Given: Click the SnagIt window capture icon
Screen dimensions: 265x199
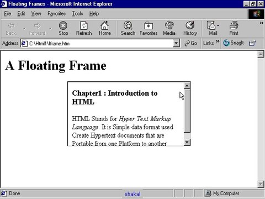Looking at the screenshot, I should point(252,43).
